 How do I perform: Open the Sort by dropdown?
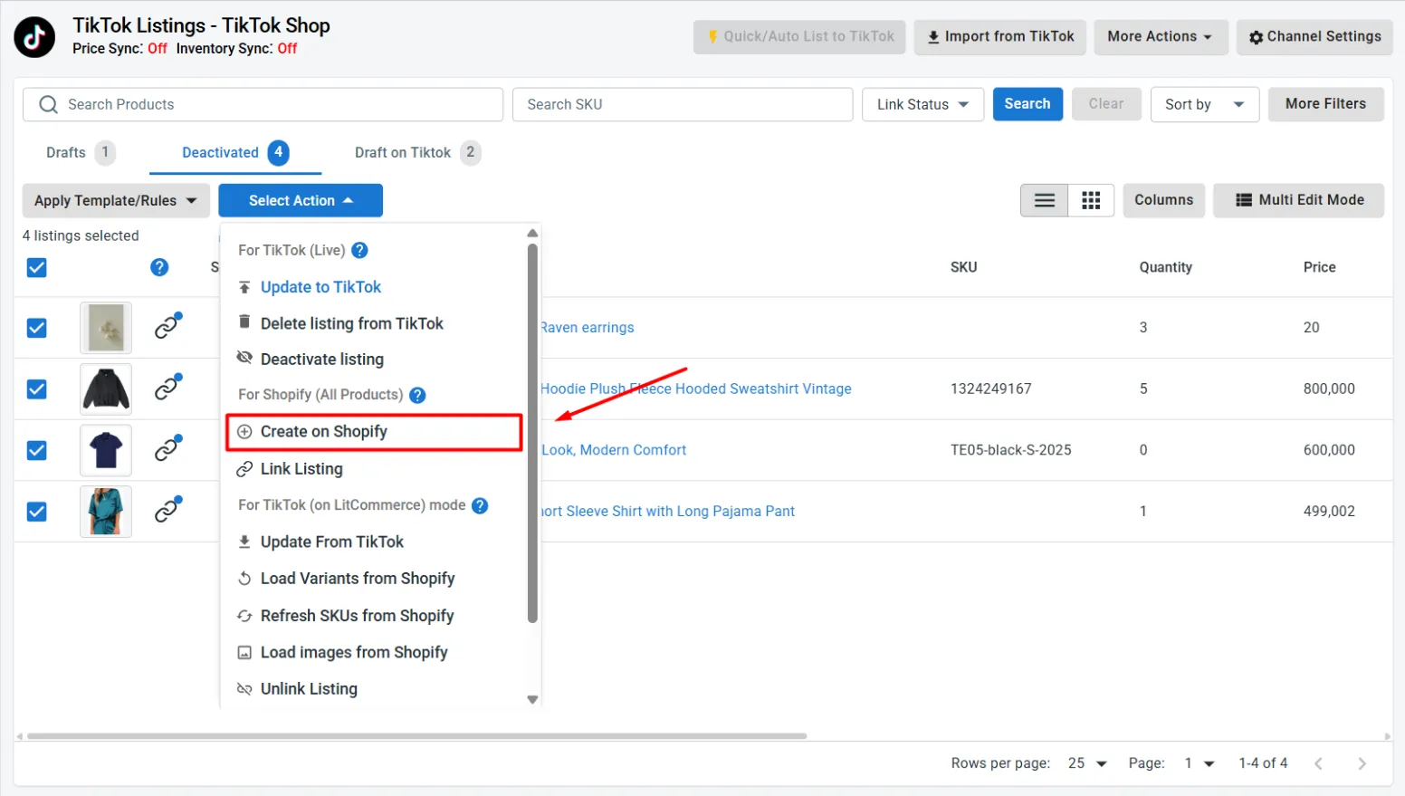click(x=1204, y=104)
